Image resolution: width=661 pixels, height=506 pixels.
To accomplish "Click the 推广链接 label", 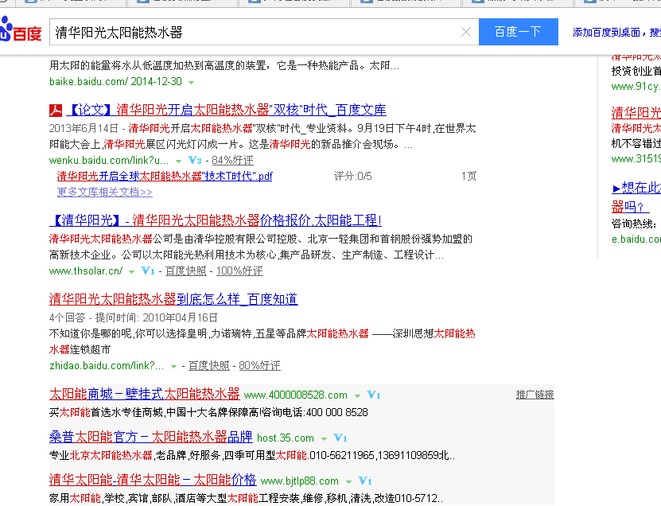I will [x=535, y=395].
